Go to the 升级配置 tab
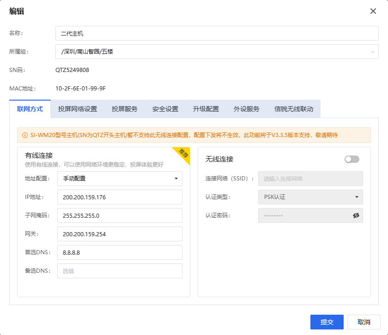 [206, 109]
